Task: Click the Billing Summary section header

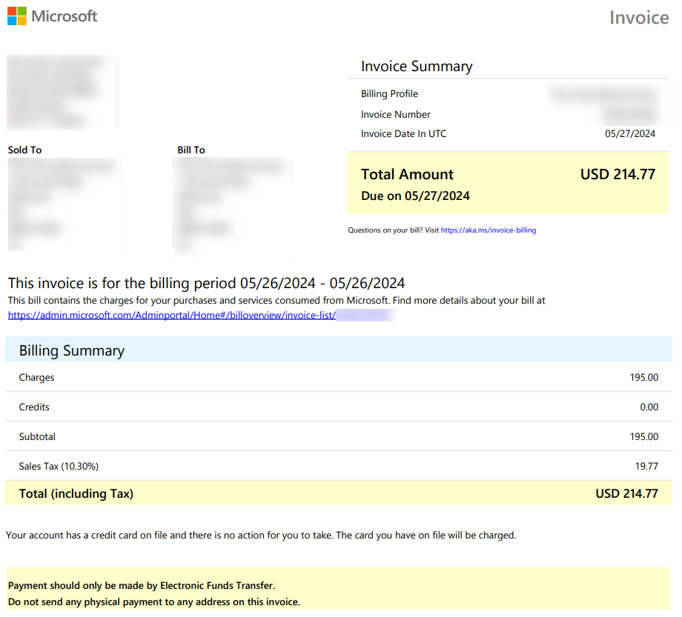Action: click(x=72, y=351)
